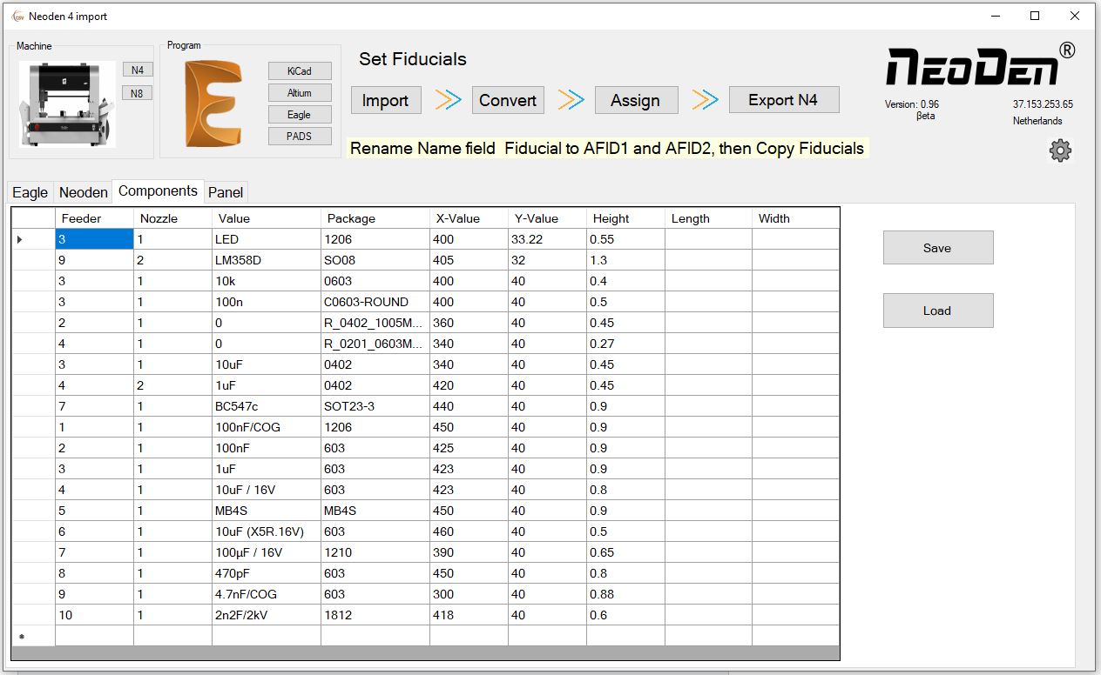The width and height of the screenshot is (1101, 675).
Task: Select the X-Value cell 418
Action: 469,615
